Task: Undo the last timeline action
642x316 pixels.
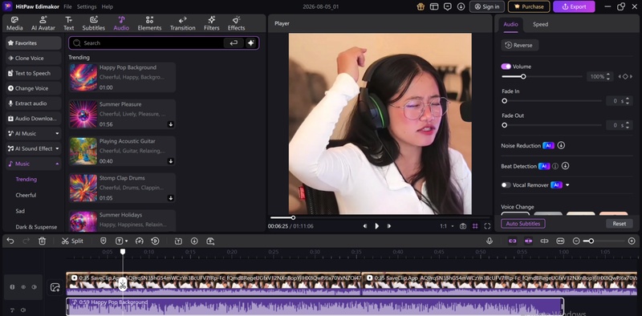Action: pos(10,241)
